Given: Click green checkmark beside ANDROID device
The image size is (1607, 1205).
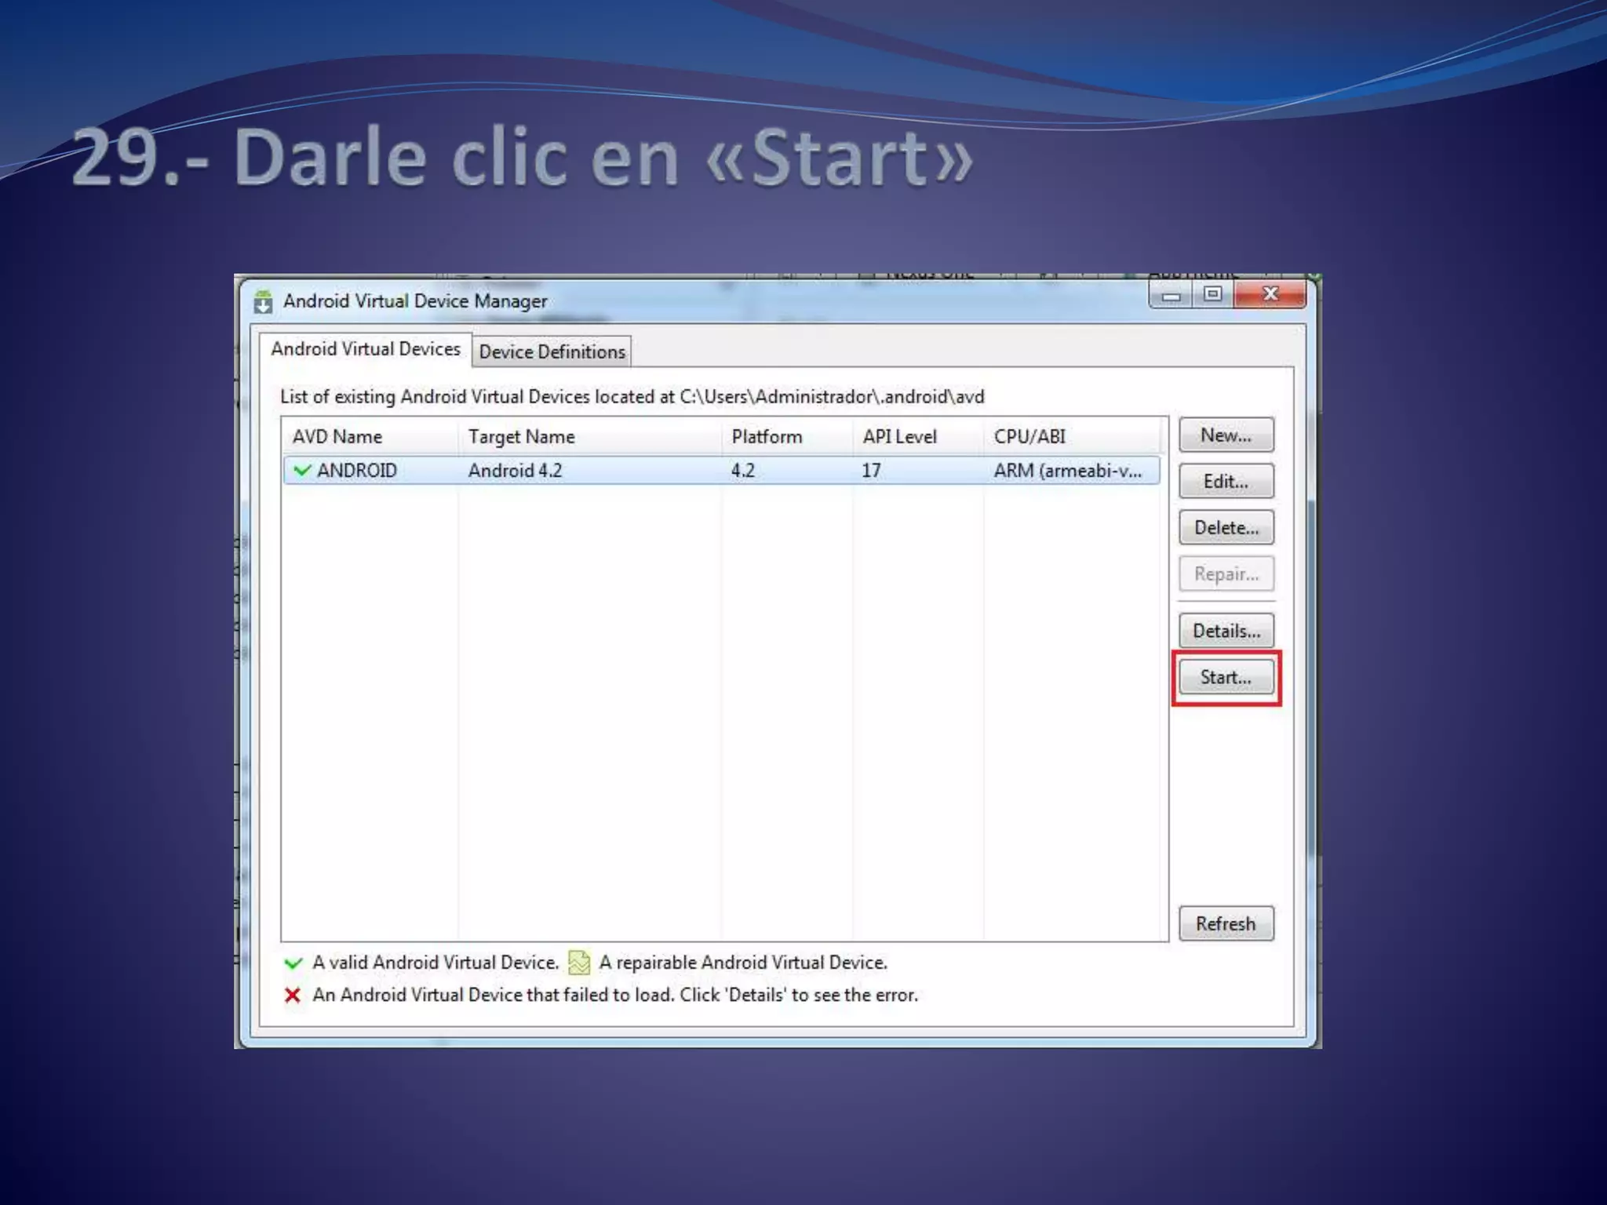Looking at the screenshot, I should point(301,470).
